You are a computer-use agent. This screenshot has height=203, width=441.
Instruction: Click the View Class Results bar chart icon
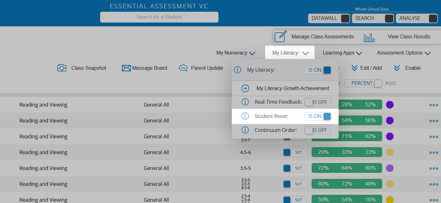pyautogui.click(x=369, y=38)
